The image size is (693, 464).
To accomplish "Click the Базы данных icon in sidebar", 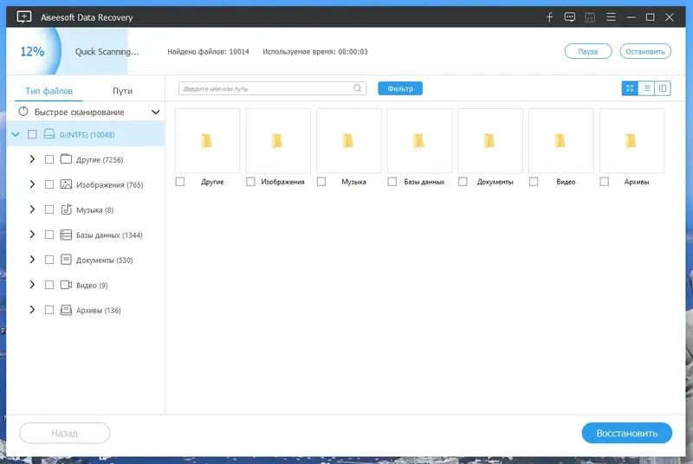I will click(66, 235).
